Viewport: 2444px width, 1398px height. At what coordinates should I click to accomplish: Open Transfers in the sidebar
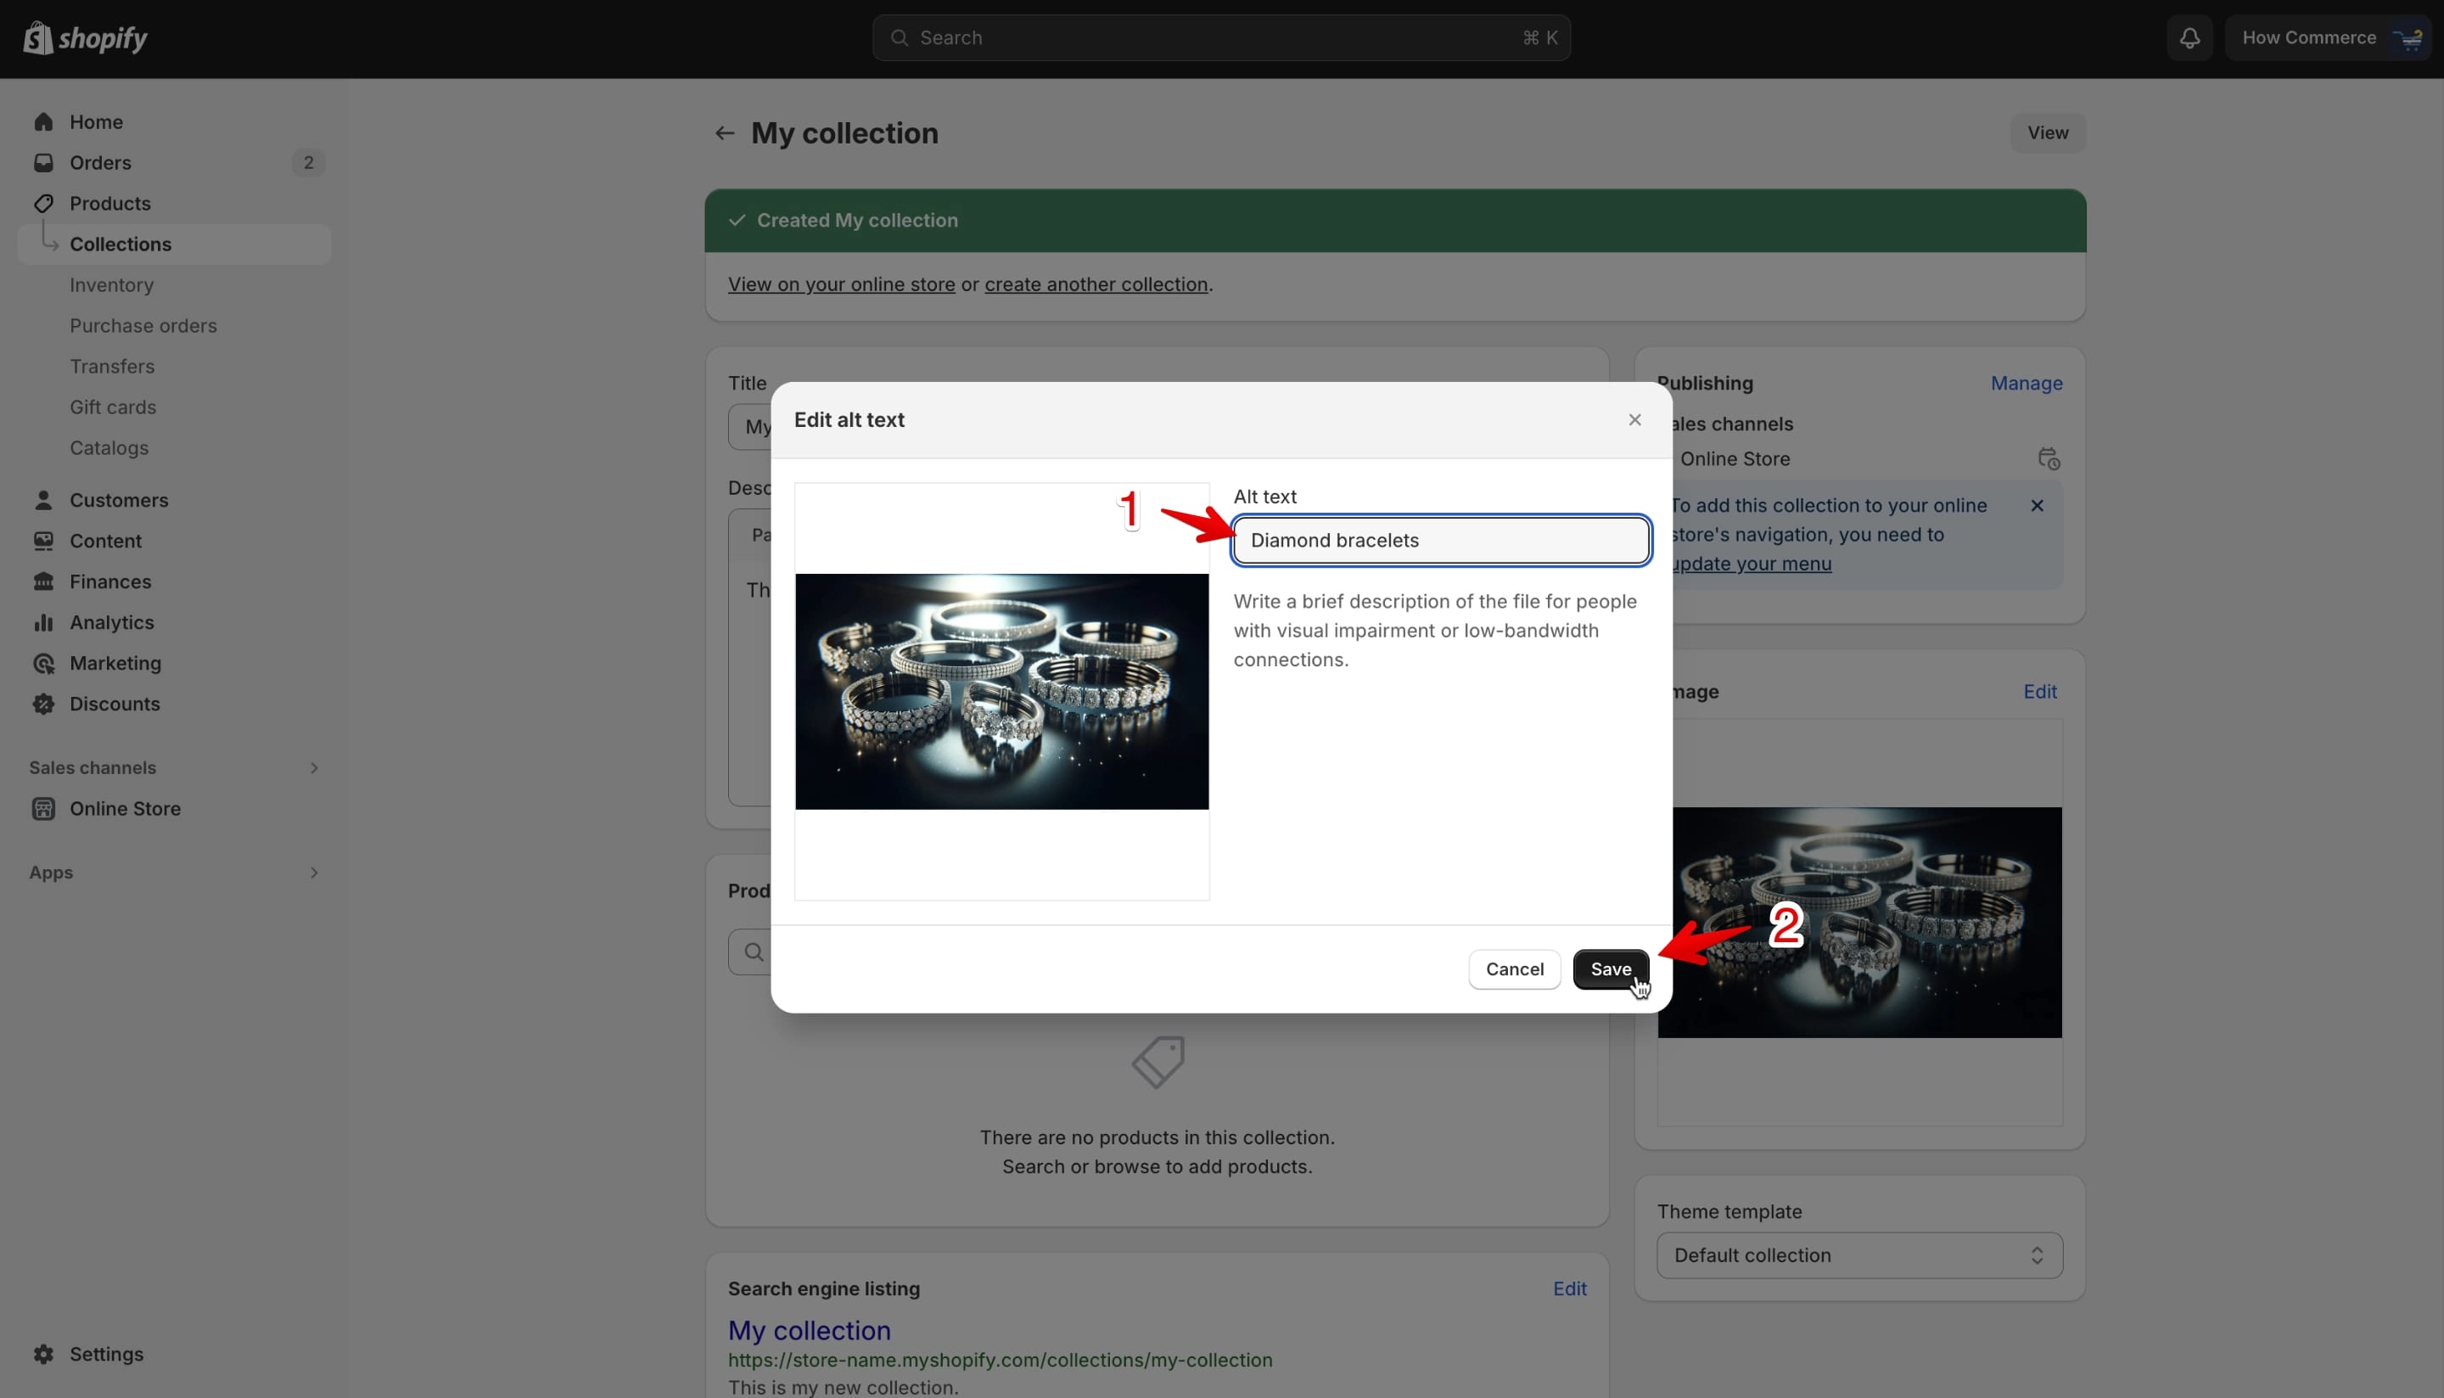point(111,367)
